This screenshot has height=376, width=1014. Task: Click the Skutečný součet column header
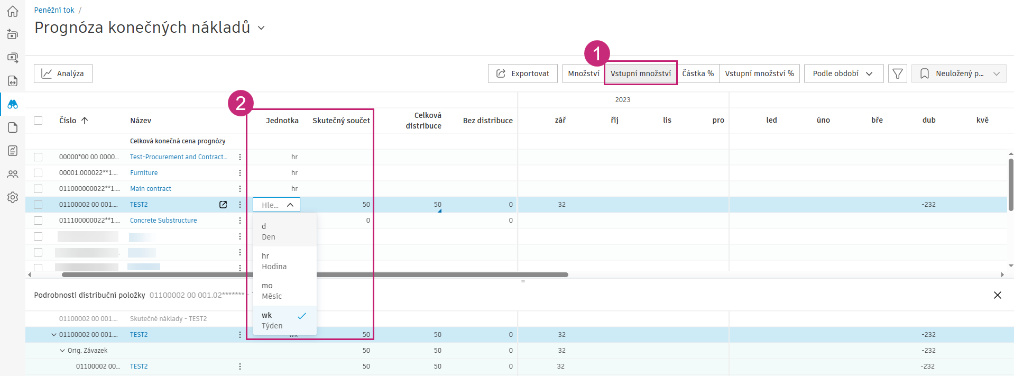(341, 121)
